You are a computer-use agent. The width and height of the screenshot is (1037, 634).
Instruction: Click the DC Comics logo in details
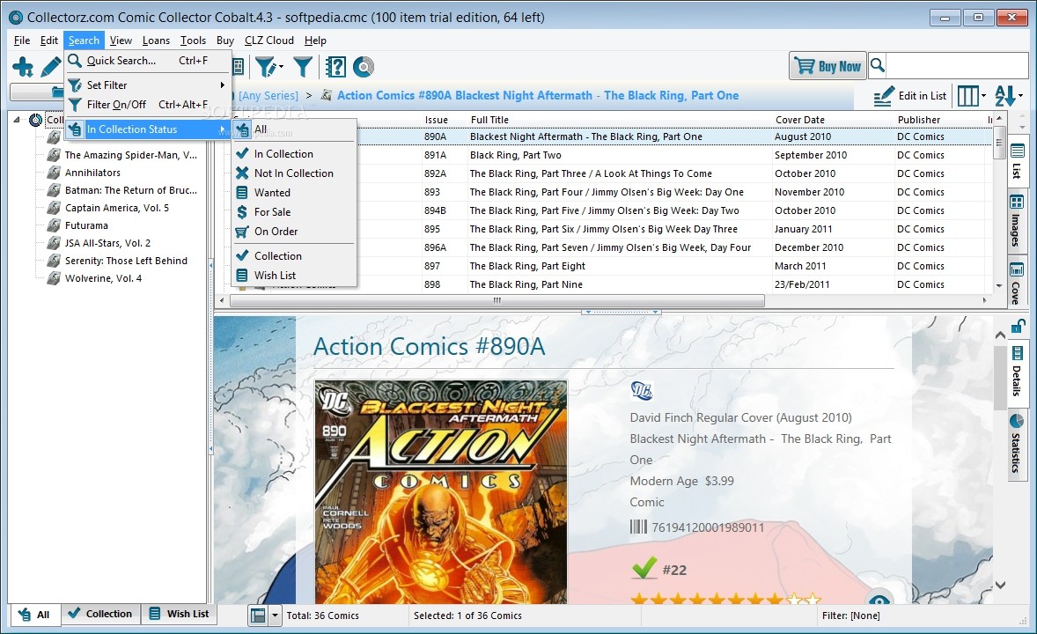642,390
